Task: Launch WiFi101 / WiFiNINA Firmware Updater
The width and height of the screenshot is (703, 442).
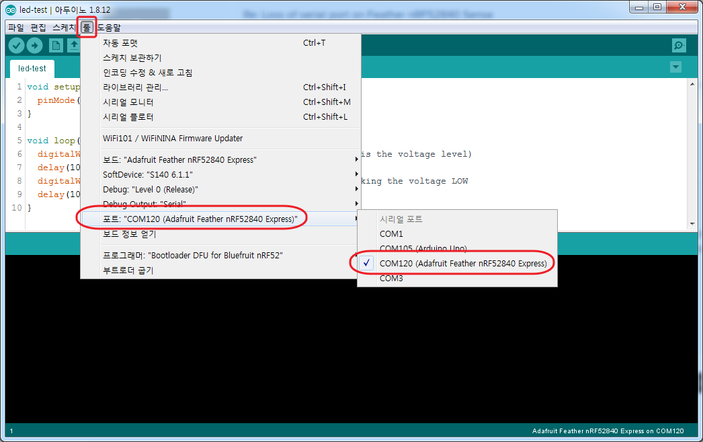Action: coord(220,138)
